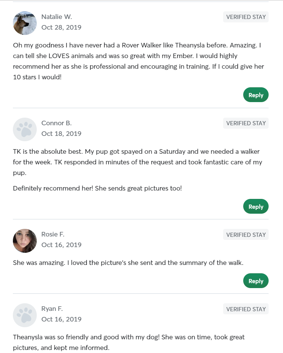Image resolution: width=283 pixels, height=353 pixels.
Task: Click the paw print avatar for Connor B.
Action: pos(25,129)
